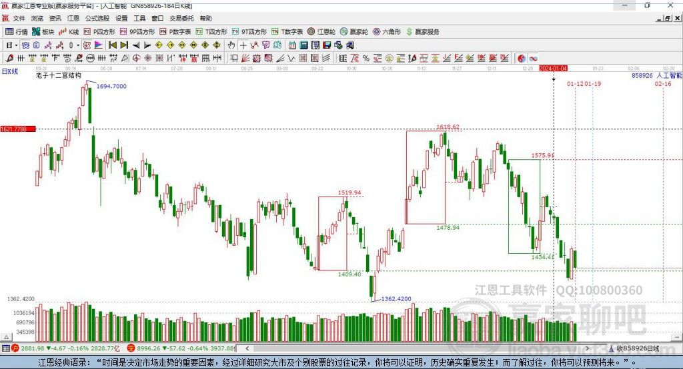Open the 交易委托 menu
This screenshot has width=683, height=369.
pyautogui.click(x=181, y=19)
